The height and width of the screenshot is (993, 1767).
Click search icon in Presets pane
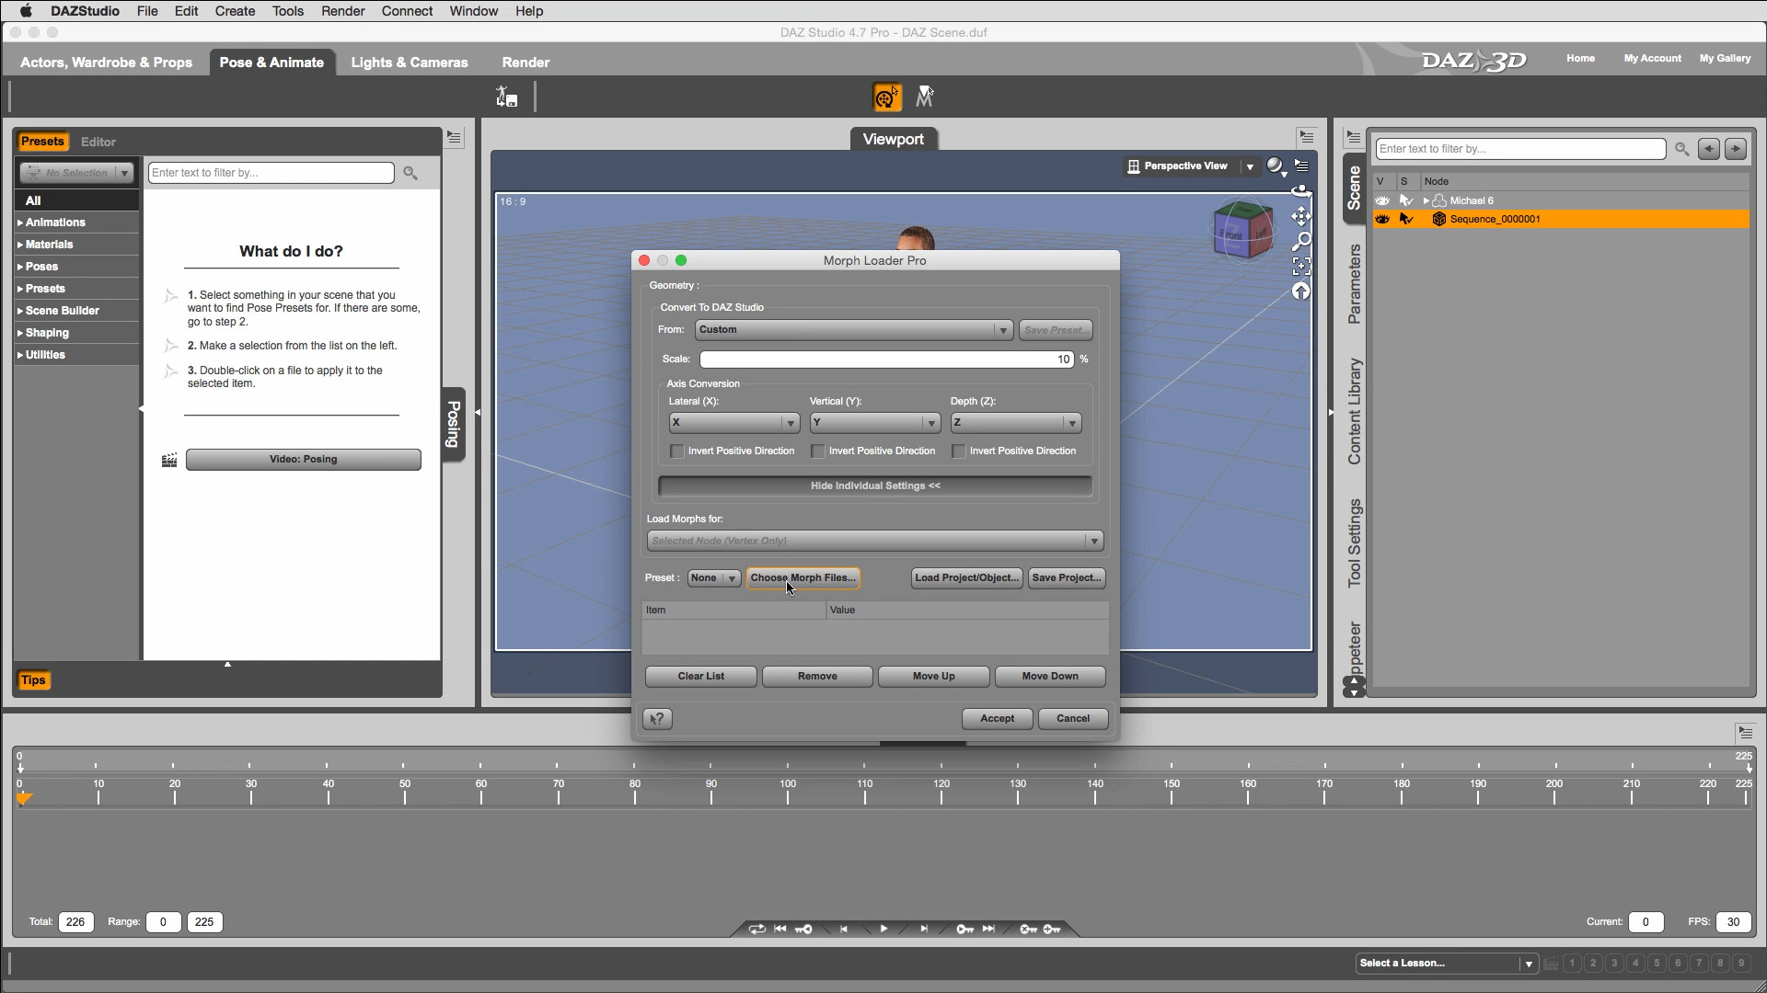pos(410,173)
